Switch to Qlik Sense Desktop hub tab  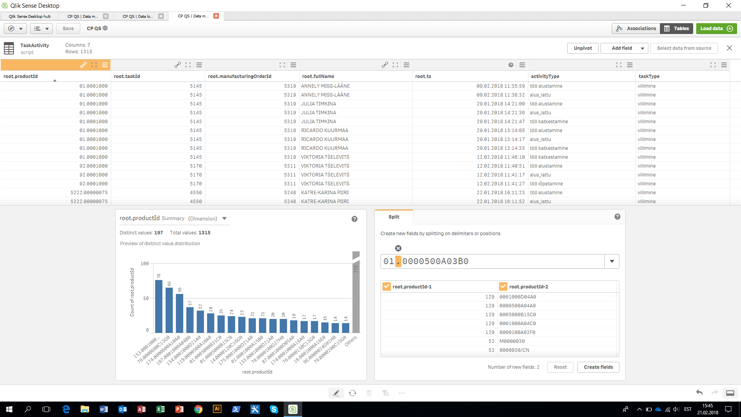[29, 16]
